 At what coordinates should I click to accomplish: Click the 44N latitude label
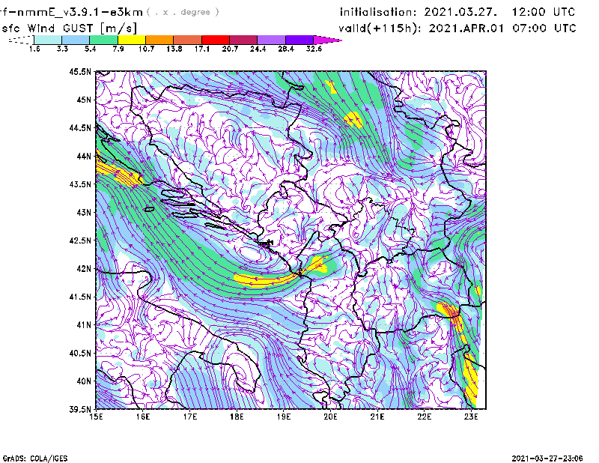(x=84, y=156)
